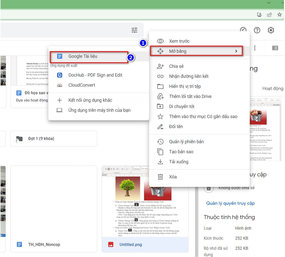Click the DocHub app icon

click(x=60, y=75)
